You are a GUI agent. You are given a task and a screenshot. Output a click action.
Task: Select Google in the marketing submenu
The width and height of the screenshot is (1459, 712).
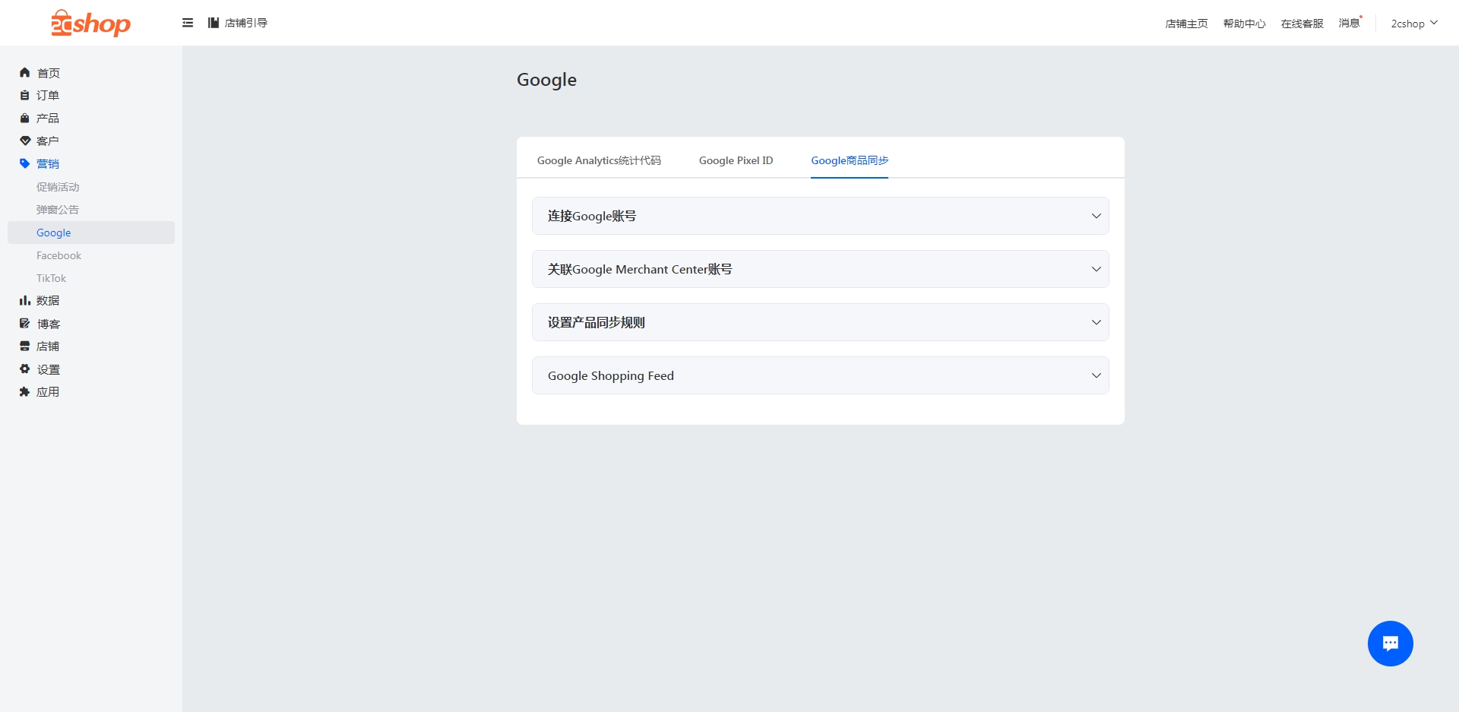point(91,233)
